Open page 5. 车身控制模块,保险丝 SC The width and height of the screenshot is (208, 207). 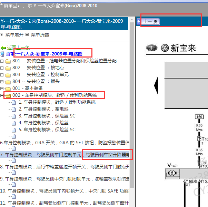click(47, 130)
